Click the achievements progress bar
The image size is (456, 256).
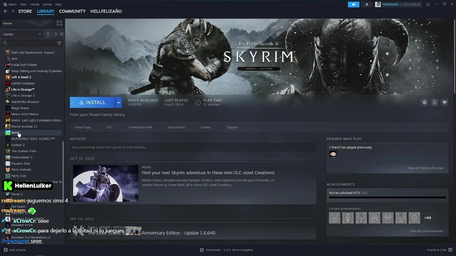point(387,197)
